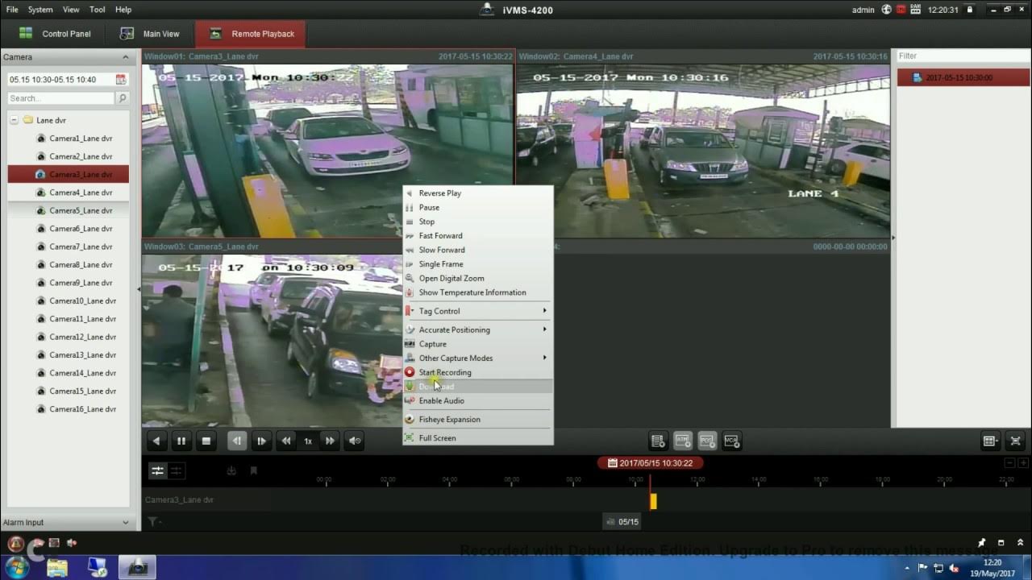Switch to the Control Panel tab
This screenshot has width=1032, height=580.
[55, 34]
